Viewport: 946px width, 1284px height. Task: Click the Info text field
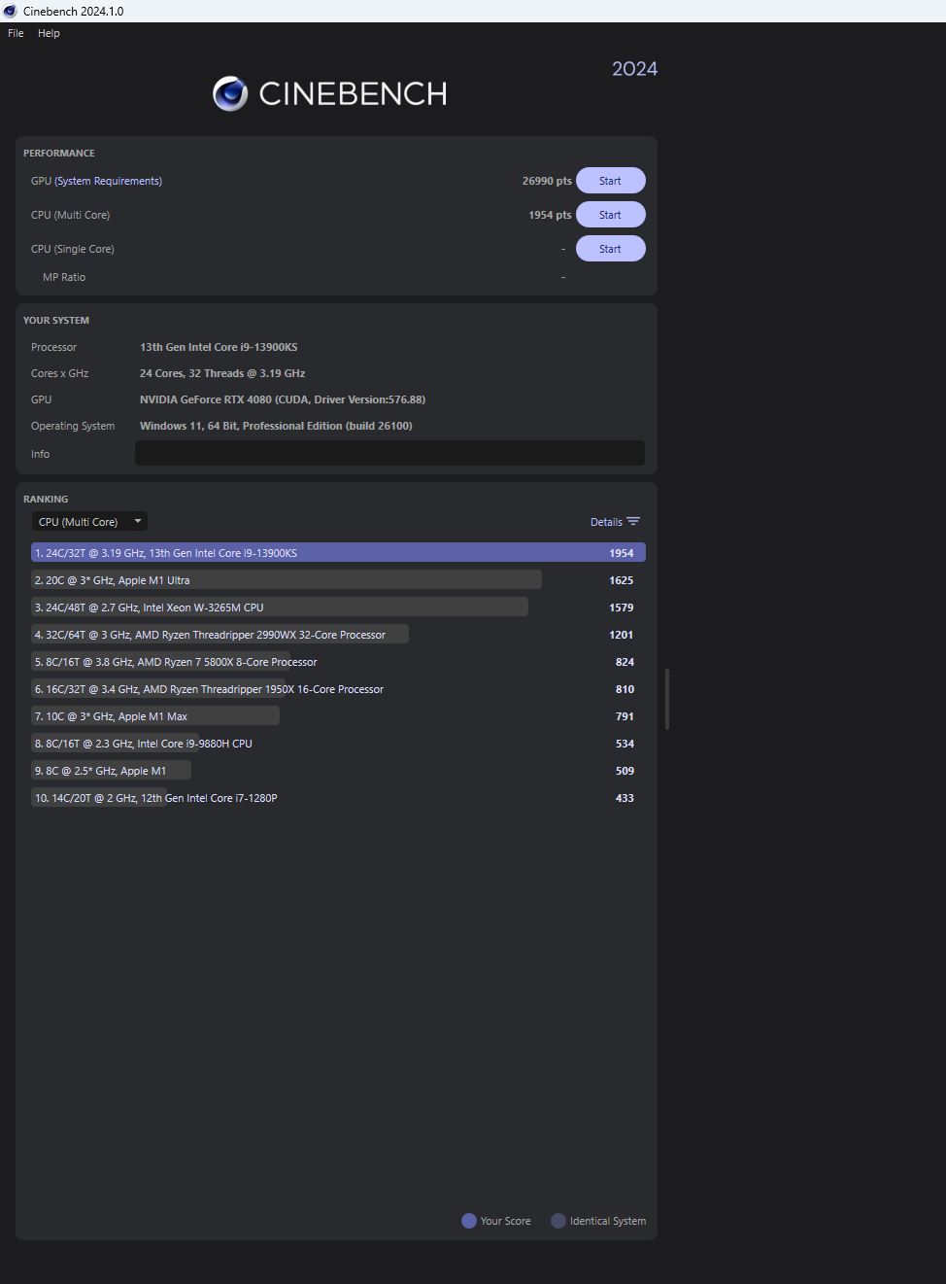pyautogui.click(x=389, y=453)
